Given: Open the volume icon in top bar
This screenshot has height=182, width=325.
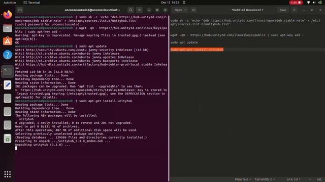Looking at the screenshot, I should (314, 3).
